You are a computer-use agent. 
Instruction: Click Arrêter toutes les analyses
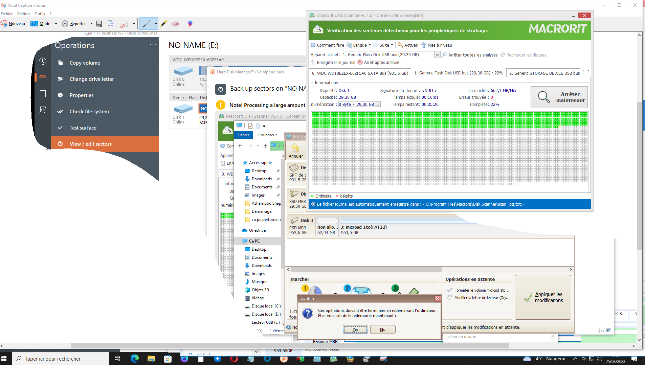coord(470,55)
